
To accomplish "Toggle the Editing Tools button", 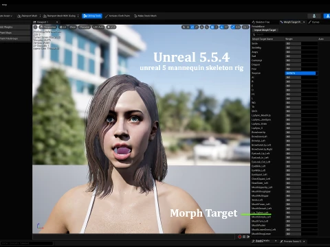I will [x=92, y=16].
